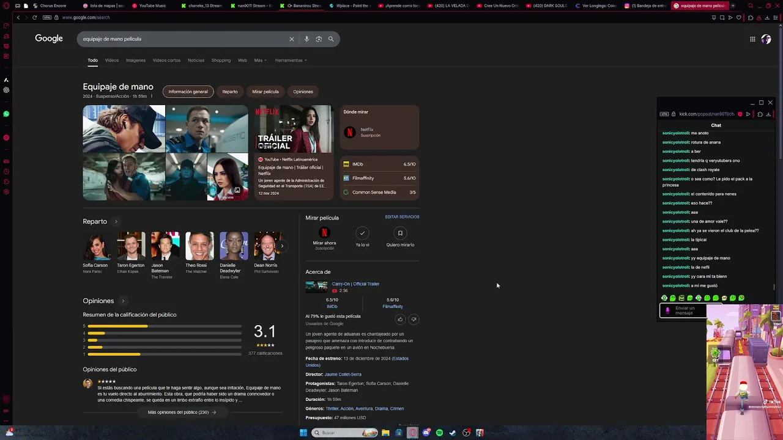This screenshot has height=440, width=783.
Task: Click the VPN badge in address bar
Action: pyautogui.click(x=47, y=18)
